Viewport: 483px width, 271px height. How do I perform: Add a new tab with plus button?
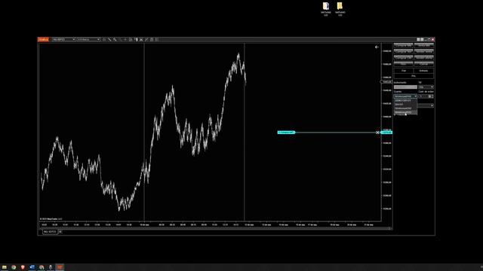pos(60,232)
